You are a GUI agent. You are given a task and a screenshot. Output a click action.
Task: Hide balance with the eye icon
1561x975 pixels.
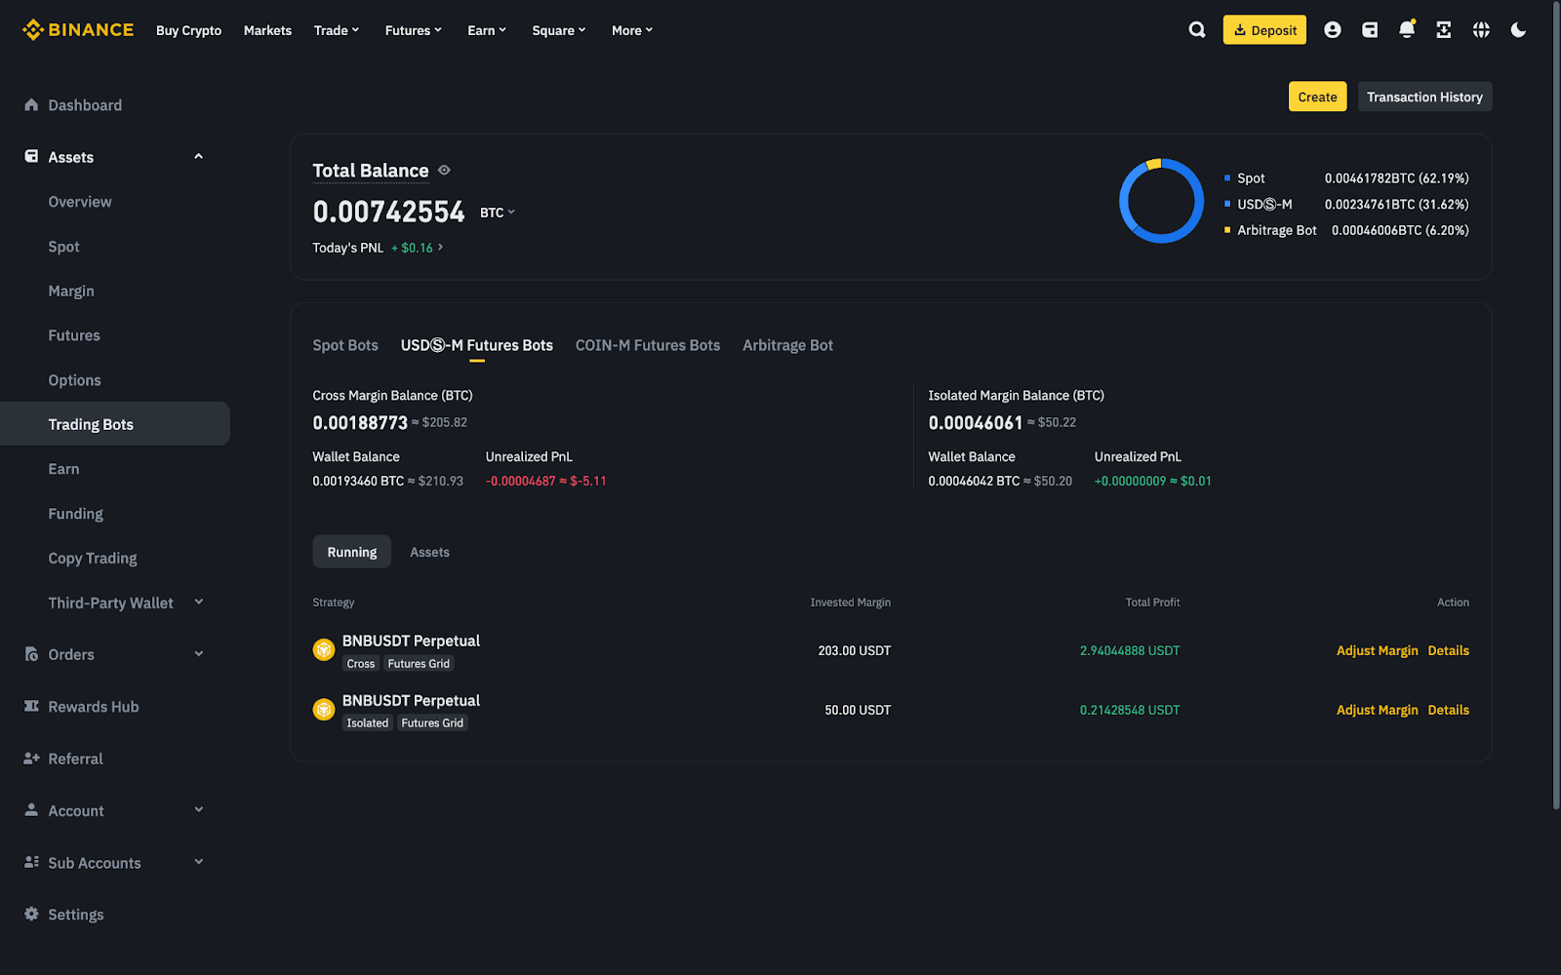tap(444, 171)
